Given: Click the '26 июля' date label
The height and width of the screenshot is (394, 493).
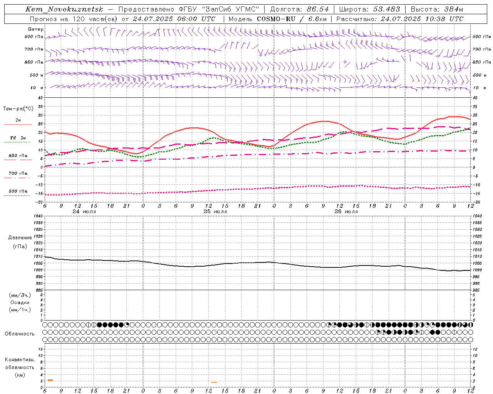Looking at the screenshot, I should (346, 212).
